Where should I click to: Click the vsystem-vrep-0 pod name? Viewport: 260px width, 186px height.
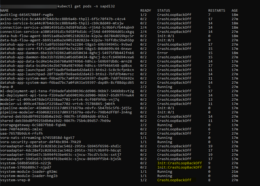[15, 180]
